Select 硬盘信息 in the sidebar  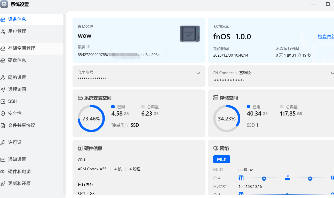[x=31, y=60]
